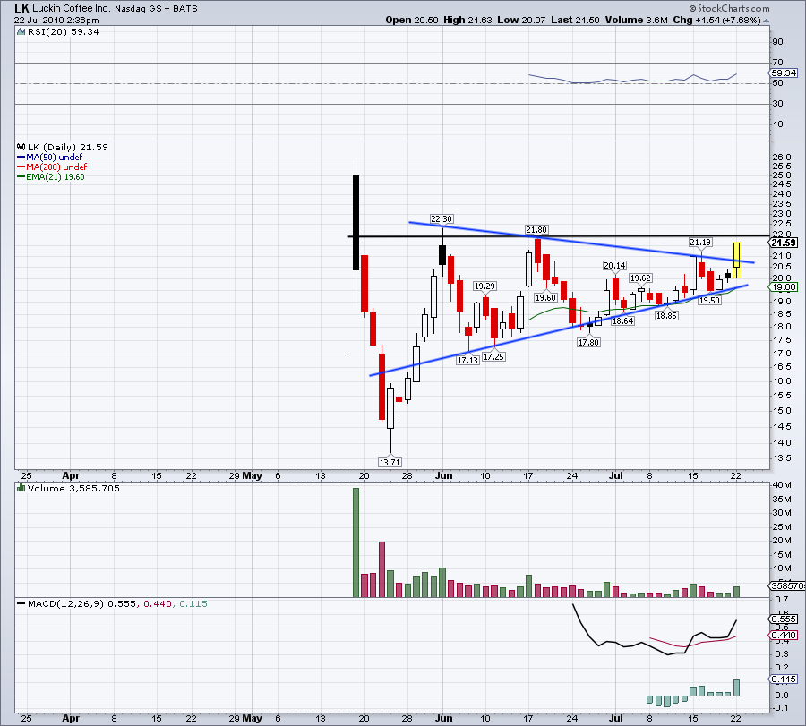Click the 21.59 last price tag on axis
Viewport: 806px width, 726px height.
(784, 243)
